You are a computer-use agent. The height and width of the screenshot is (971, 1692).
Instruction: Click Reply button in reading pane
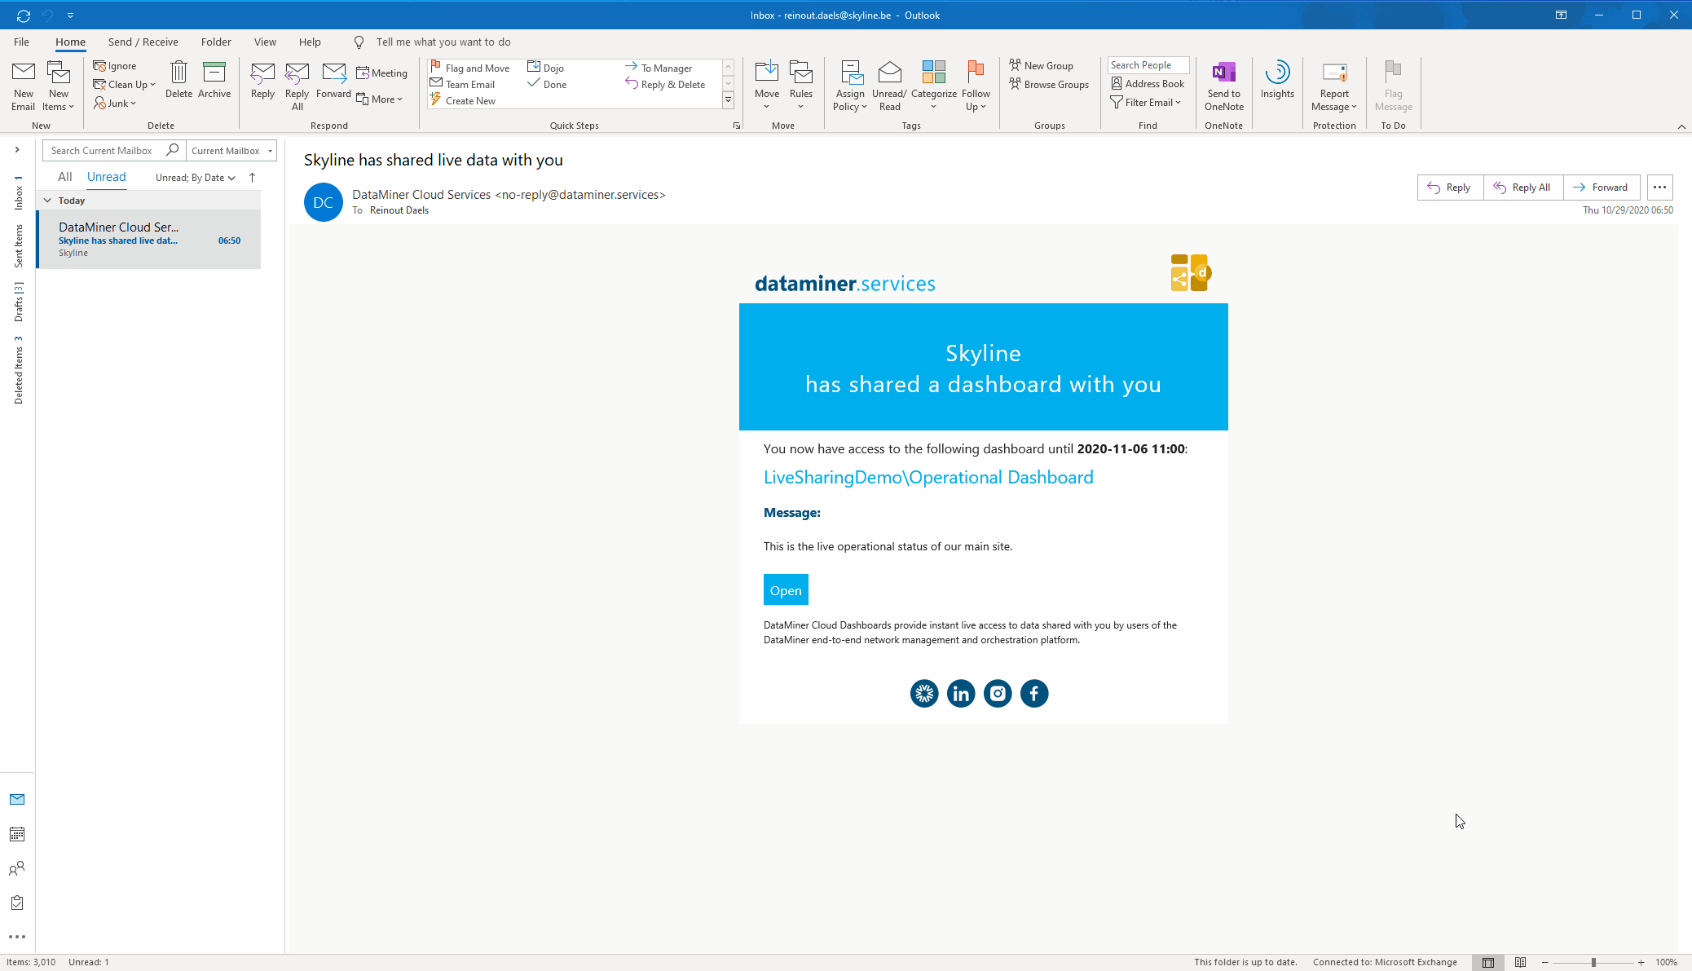[x=1450, y=188]
